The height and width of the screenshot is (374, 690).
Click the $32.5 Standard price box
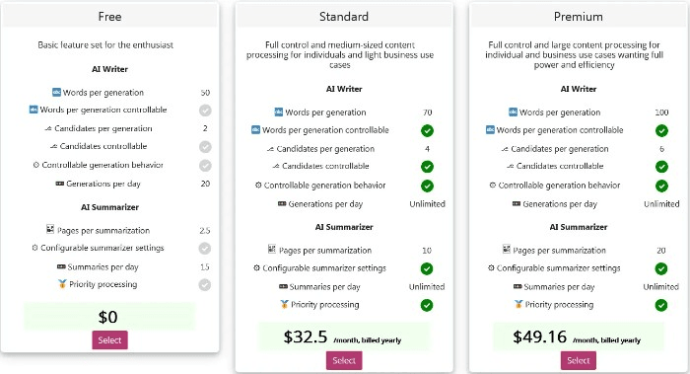pyautogui.click(x=344, y=337)
